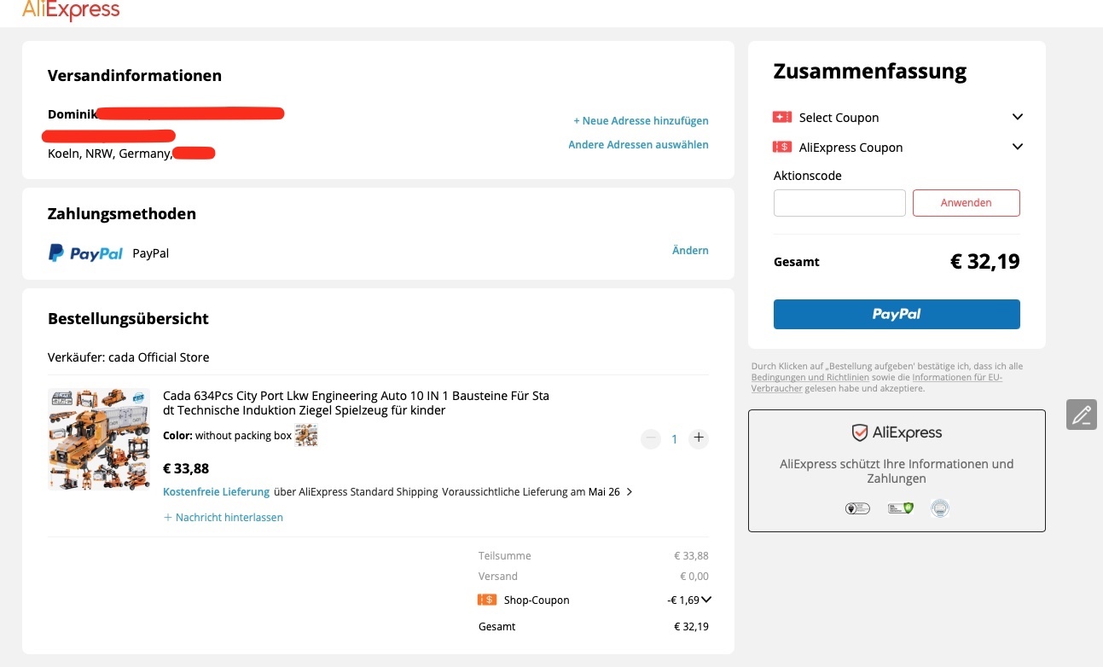The width and height of the screenshot is (1103, 667).
Task: Click '+ Neue Adresse hinzufügen' link
Action: (641, 121)
